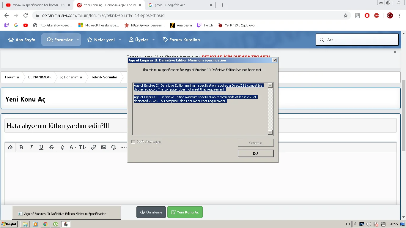Click the dialog text box scroll-down arrow
The image size is (406, 228).
coord(270,132)
